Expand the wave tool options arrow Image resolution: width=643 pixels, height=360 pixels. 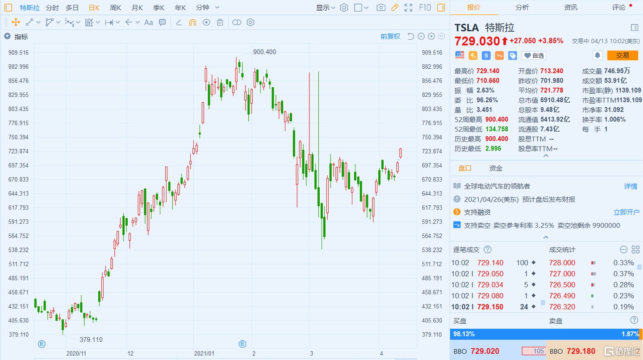pos(78,22)
